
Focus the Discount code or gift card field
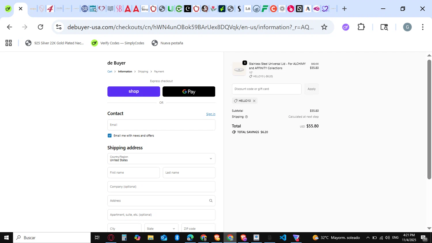tap(267, 89)
